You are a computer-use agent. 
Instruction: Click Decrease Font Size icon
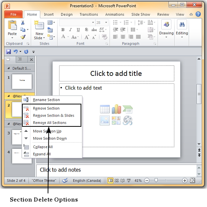[94, 37]
